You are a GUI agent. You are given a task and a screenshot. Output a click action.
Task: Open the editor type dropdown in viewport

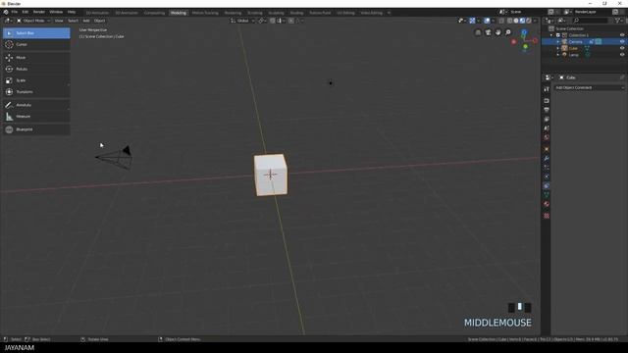pos(8,21)
